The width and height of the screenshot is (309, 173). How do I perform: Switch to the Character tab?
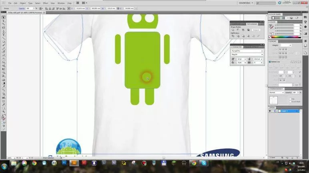(x=237, y=47)
